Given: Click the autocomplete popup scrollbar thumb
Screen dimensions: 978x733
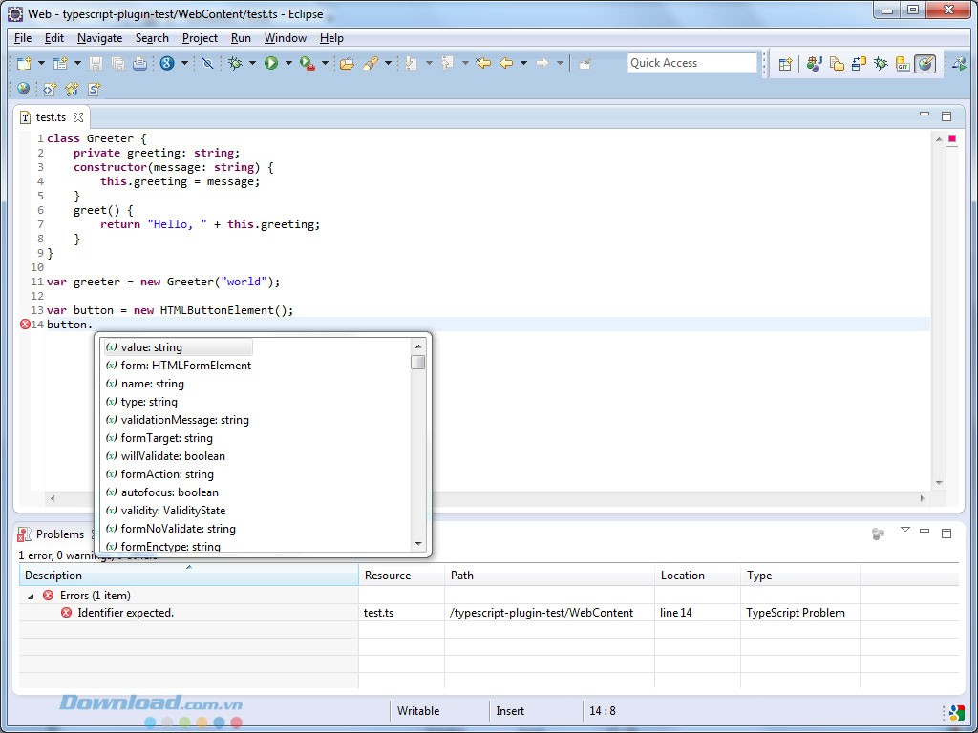Looking at the screenshot, I should pos(417,363).
